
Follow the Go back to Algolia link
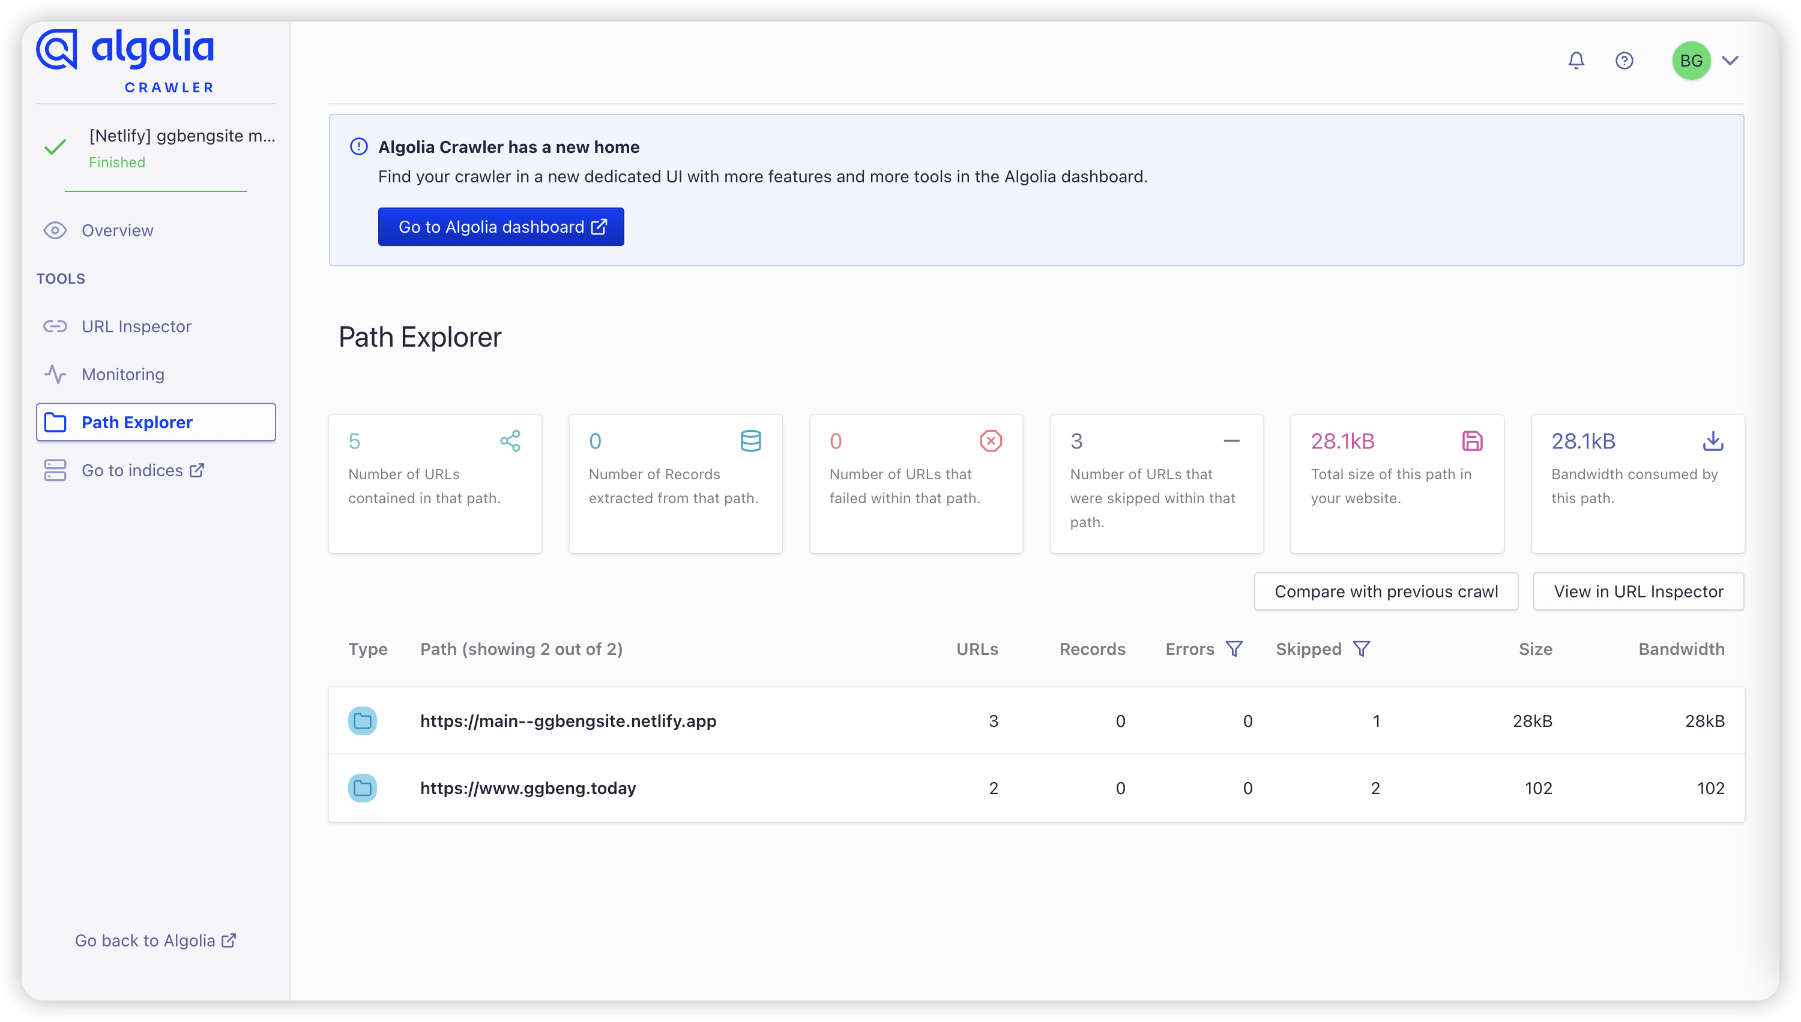tap(155, 940)
